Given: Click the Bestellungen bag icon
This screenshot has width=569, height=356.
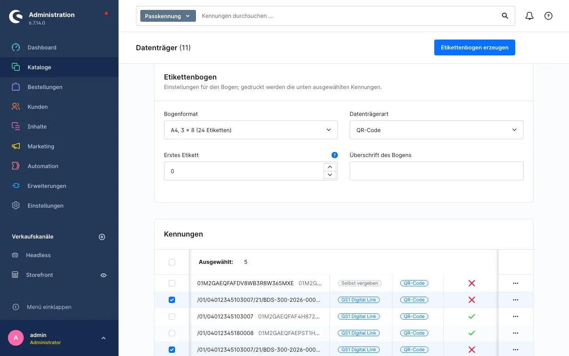Looking at the screenshot, I should tap(16, 87).
